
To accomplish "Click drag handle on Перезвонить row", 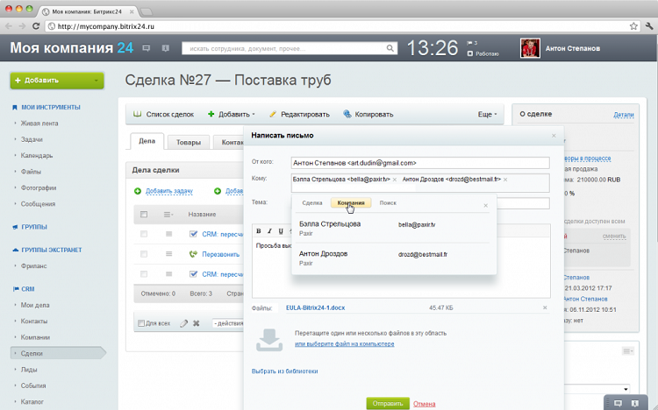I will tap(168, 254).
